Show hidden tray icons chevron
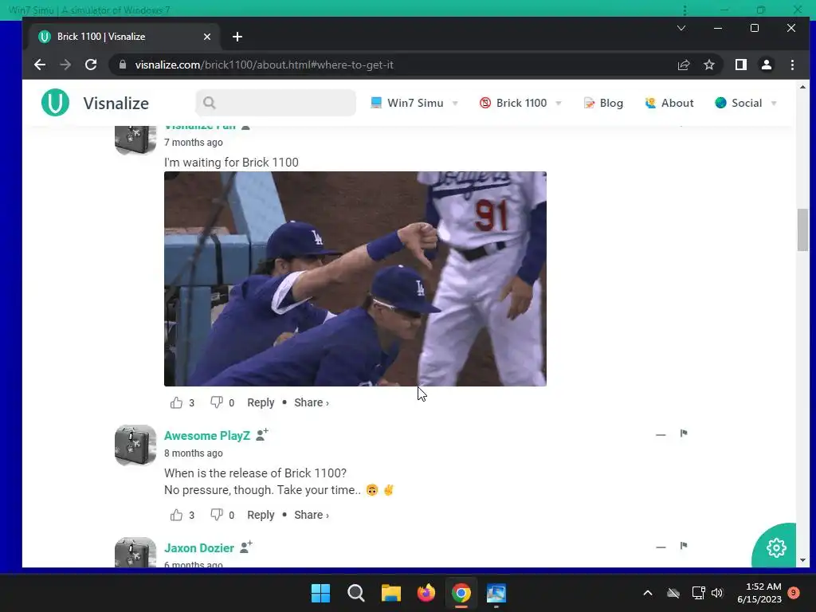This screenshot has height=612, width=816. pyautogui.click(x=648, y=593)
